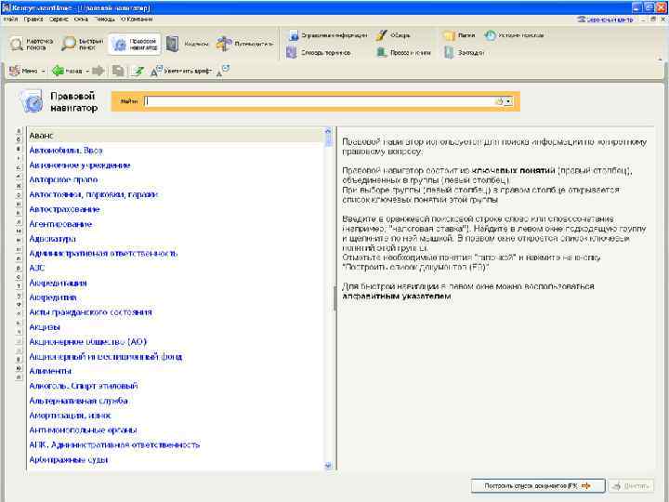
Task: Open Карточка поиска search card
Action: click(x=32, y=44)
